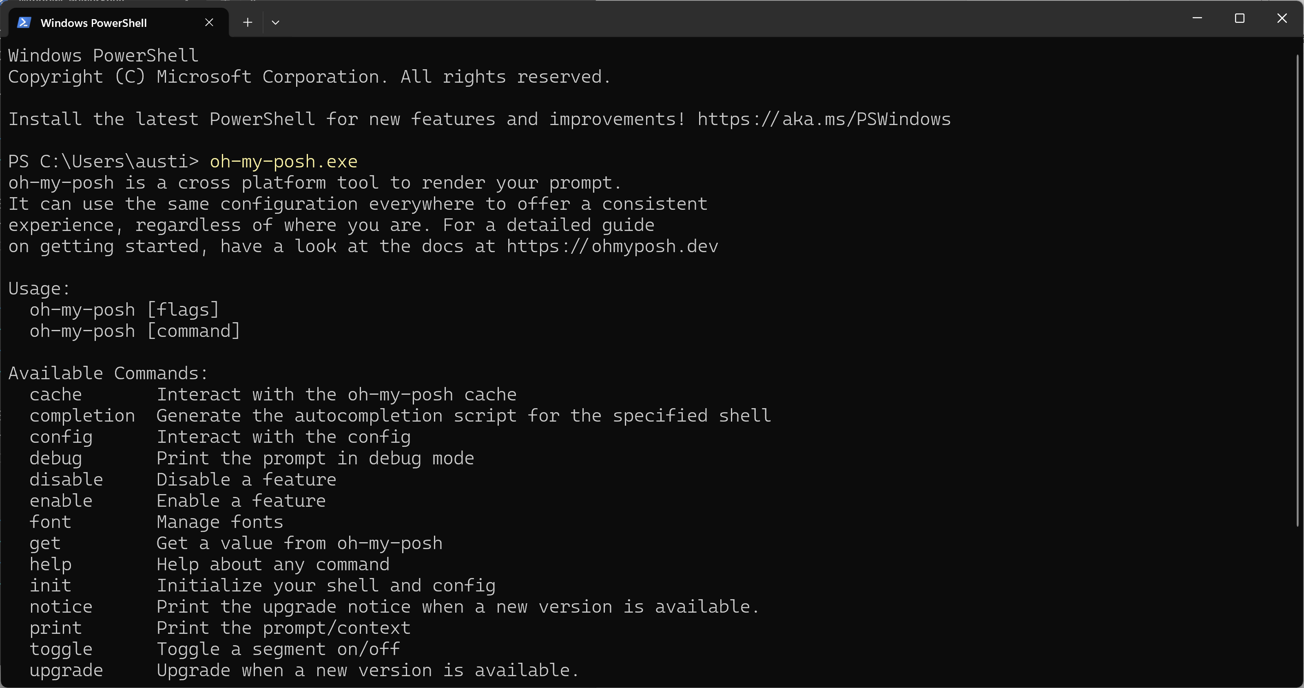Open the ohmyposh.dev docs link
1304x688 pixels.
click(612, 247)
